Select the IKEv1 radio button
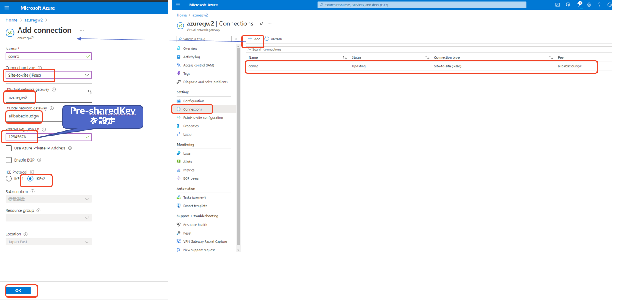Screen dimensions: 619x300 (9, 178)
